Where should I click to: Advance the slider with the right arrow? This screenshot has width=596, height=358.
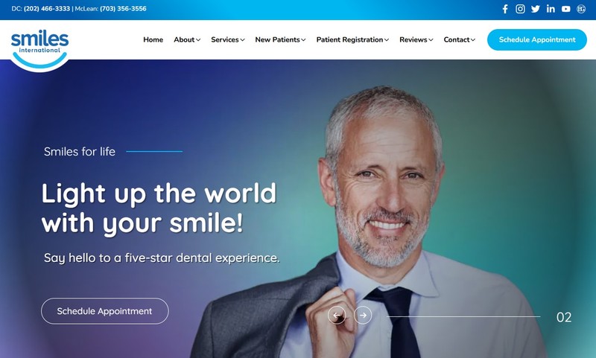click(x=363, y=315)
